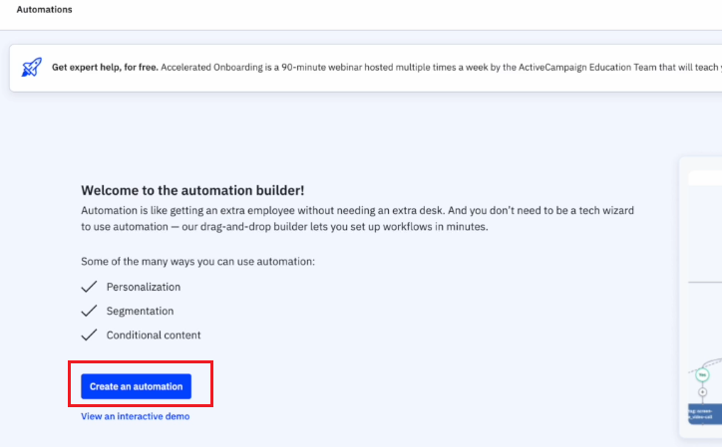Click the Segmentation list item label
Viewport: 722px width, 447px height.
click(x=140, y=311)
